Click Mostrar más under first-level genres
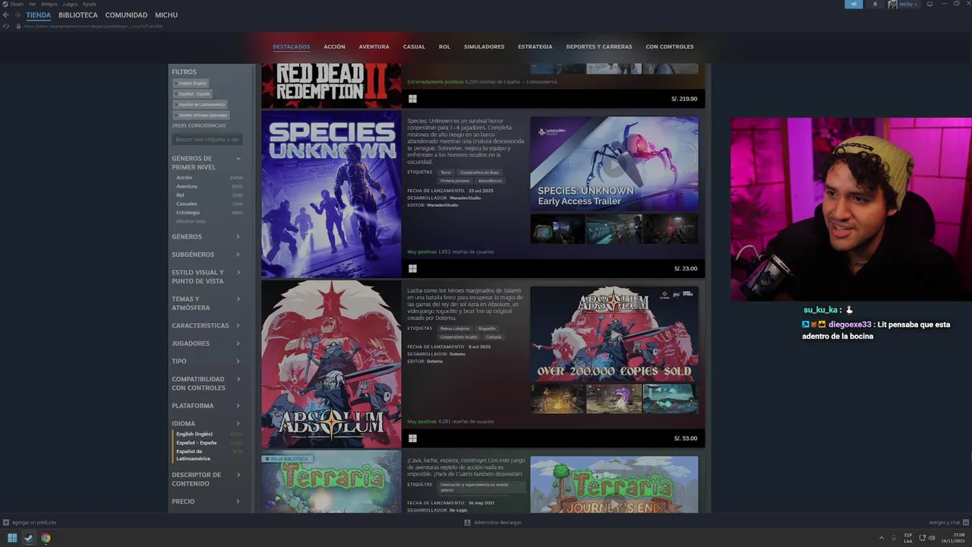This screenshot has height=547, width=972. (x=191, y=221)
